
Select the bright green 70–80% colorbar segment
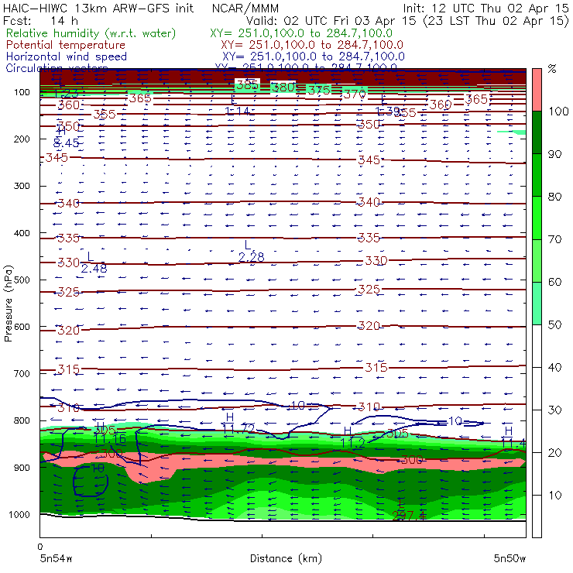coord(537,218)
